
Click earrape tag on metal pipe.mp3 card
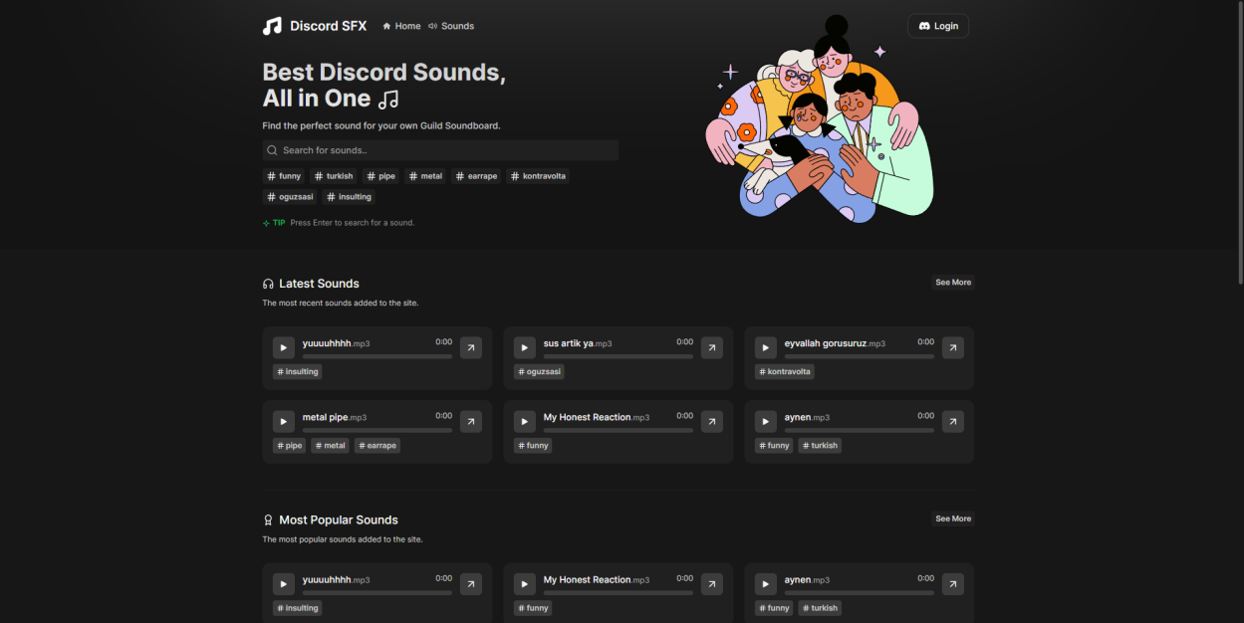(x=377, y=446)
